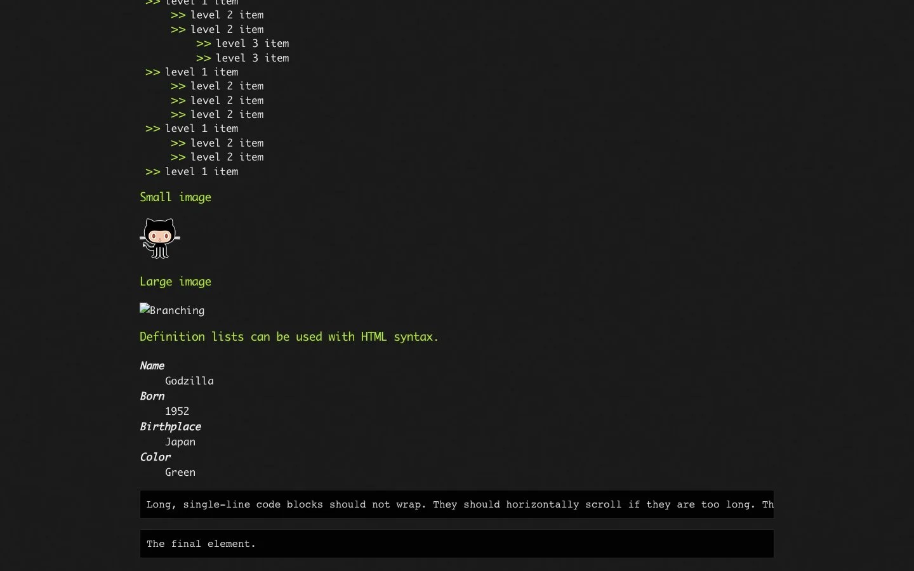Select the 'Large image' heading
914x571 pixels.
pos(175,282)
